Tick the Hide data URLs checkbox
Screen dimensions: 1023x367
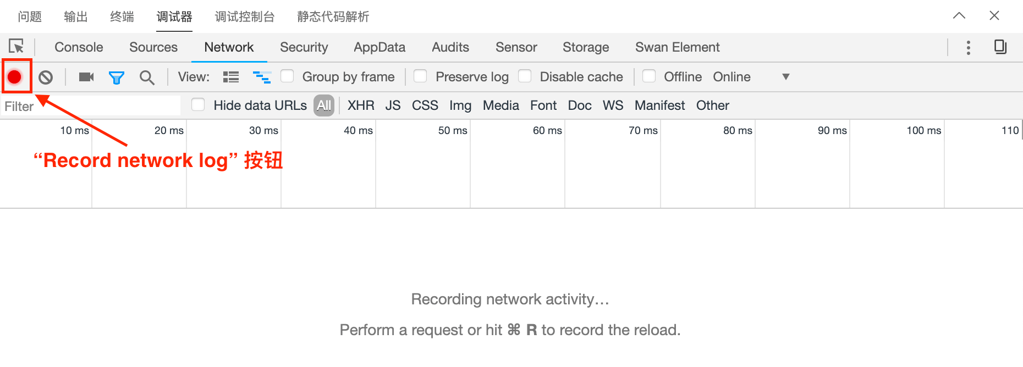click(198, 104)
